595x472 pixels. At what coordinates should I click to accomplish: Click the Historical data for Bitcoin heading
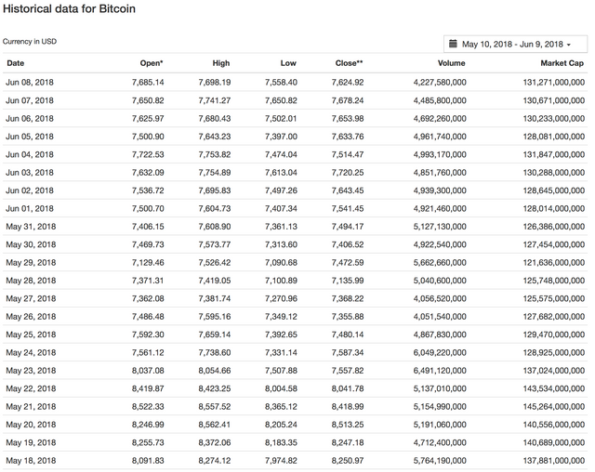point(72,10)
